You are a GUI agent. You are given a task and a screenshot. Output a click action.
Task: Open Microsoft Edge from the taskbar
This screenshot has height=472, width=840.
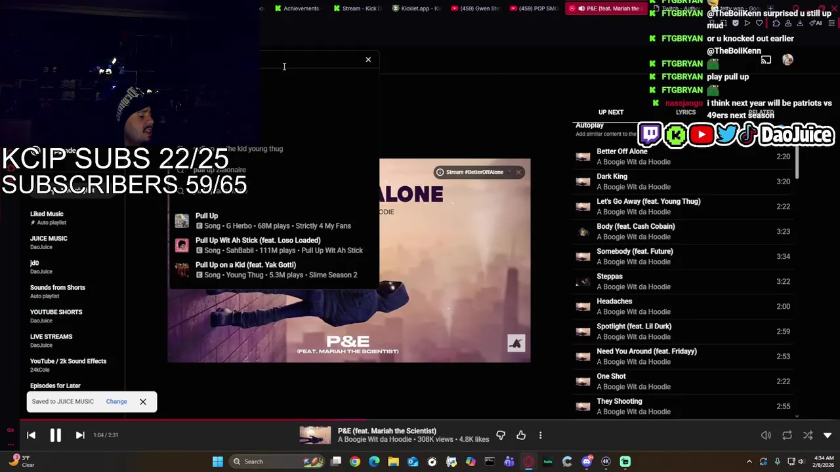tap(374, 462)
